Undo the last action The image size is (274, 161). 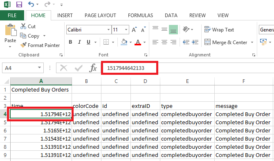coord(31,4)
